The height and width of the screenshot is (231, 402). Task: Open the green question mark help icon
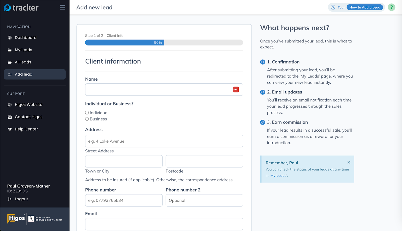391,7
